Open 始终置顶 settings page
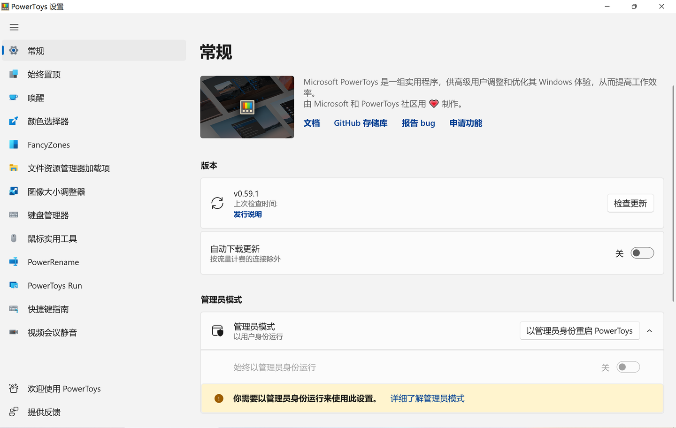 pos(45,74)
